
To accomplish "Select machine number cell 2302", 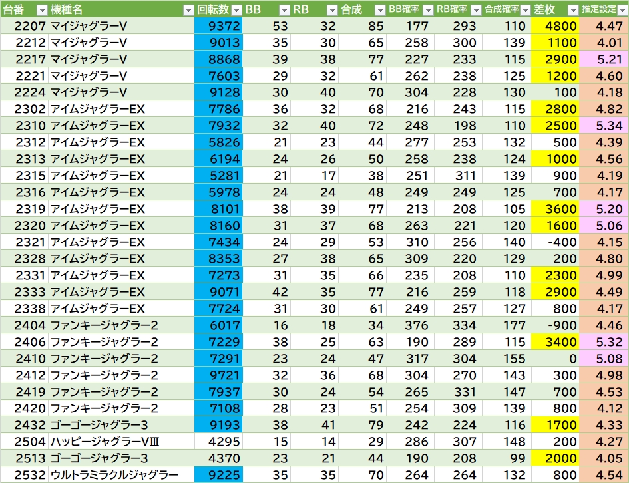I will point(25,109).
